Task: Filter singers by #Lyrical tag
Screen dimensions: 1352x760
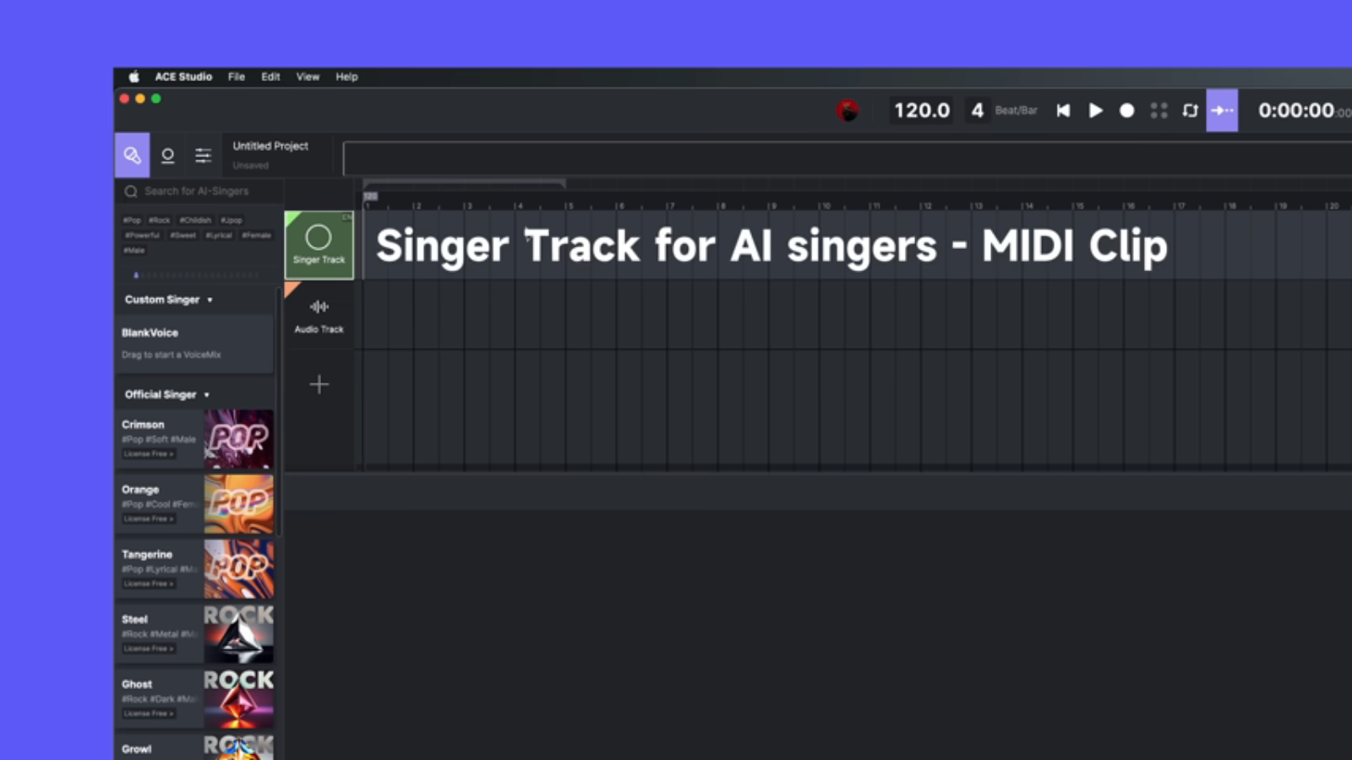Action: point(220,236)
